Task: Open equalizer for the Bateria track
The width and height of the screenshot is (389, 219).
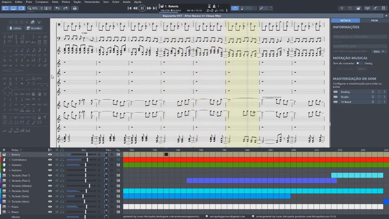Action: pos(118,155)
